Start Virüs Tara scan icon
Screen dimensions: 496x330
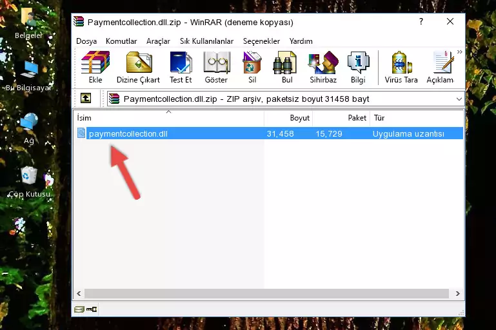coord(401,67)
